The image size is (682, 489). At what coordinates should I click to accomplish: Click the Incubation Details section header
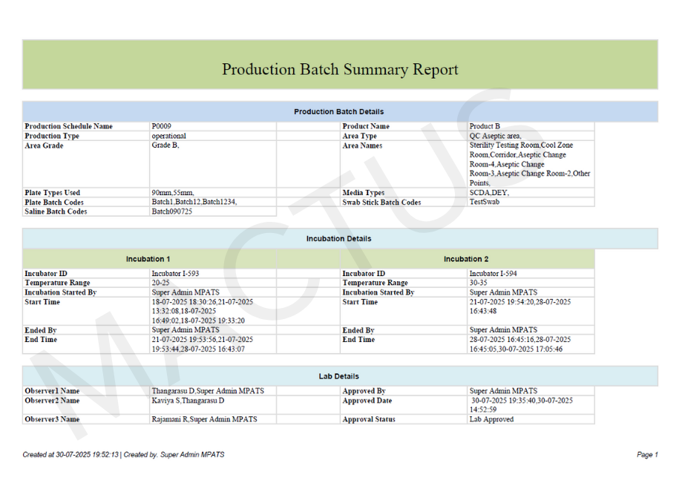point(338,239)
